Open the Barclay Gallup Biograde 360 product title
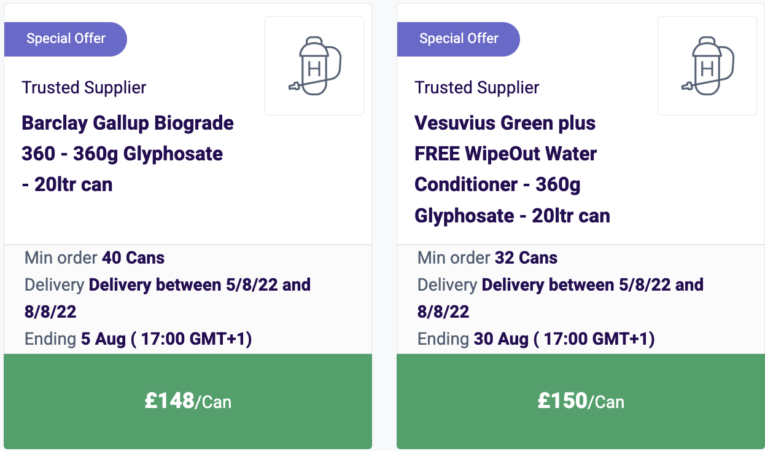This screenshot has height=451, width=765. (x=128, y=154)
